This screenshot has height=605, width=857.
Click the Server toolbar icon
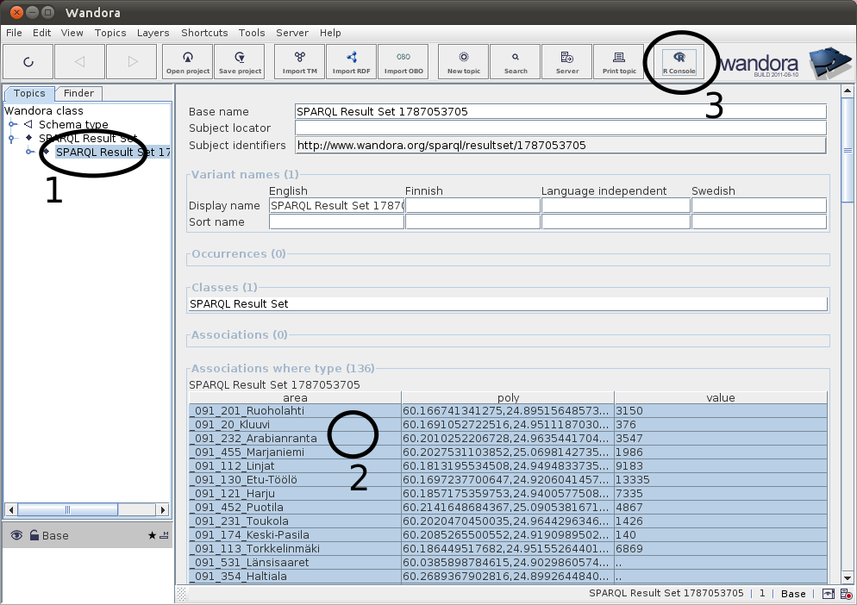[x=567, y=61]
